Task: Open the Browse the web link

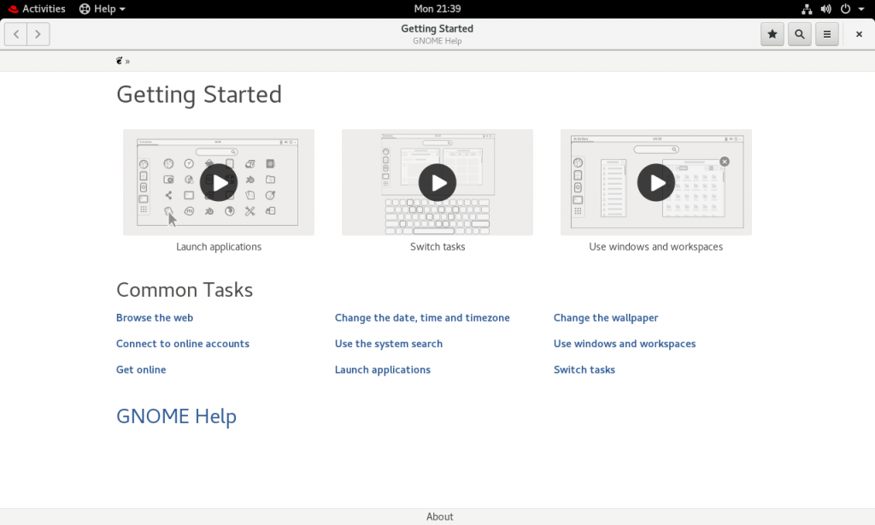Action: (x=155, y=318)
